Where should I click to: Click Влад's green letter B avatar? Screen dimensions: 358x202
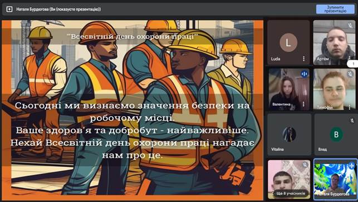tap(336, 135)
